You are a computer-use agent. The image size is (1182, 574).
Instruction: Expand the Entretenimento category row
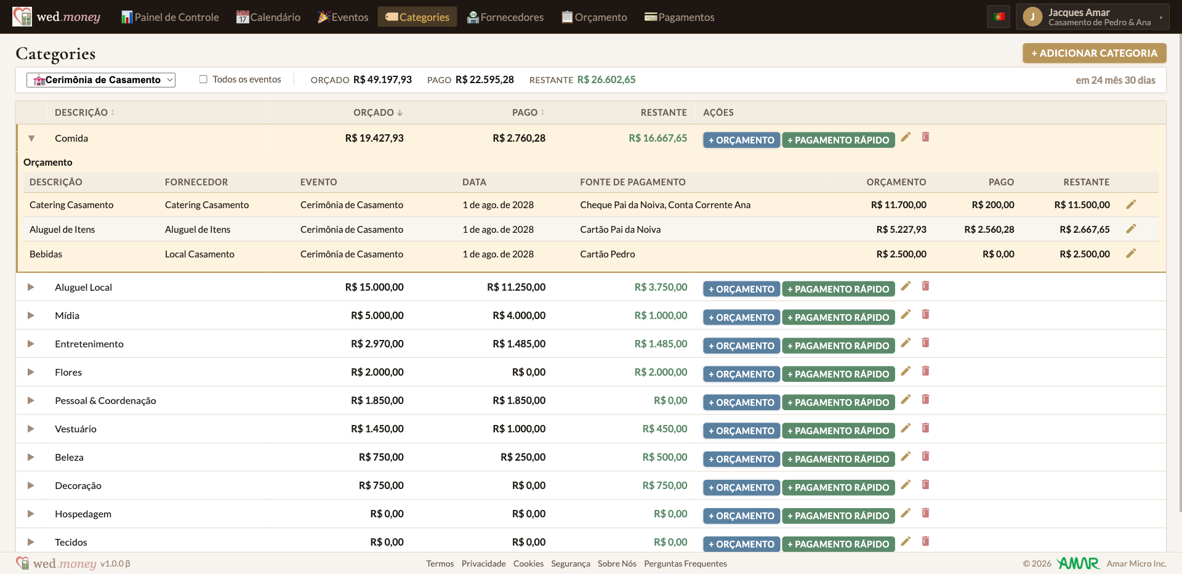coord(31,344)
